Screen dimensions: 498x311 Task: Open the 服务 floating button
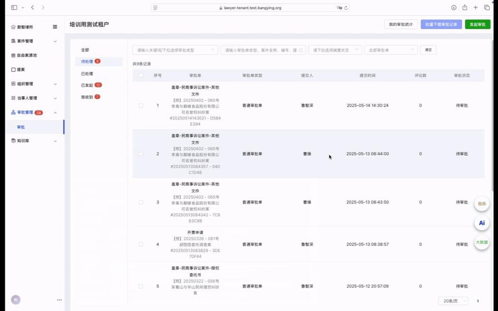pyautogui.click(x=482, y=204)
